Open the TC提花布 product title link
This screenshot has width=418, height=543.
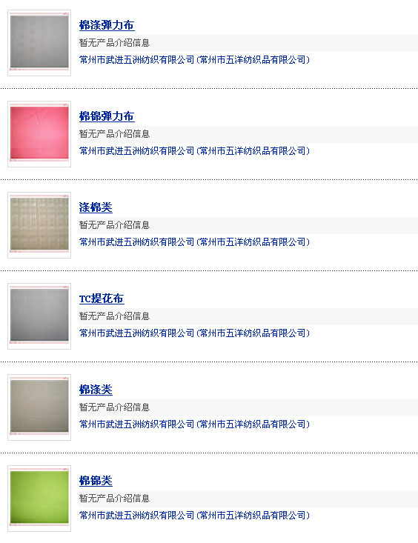click(102, 299)
